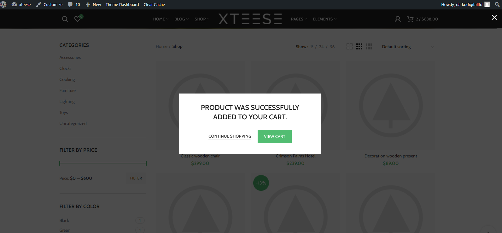The image size is (502, 233).
Task: Open the wishlist heart icon
Action: (78, 18)
